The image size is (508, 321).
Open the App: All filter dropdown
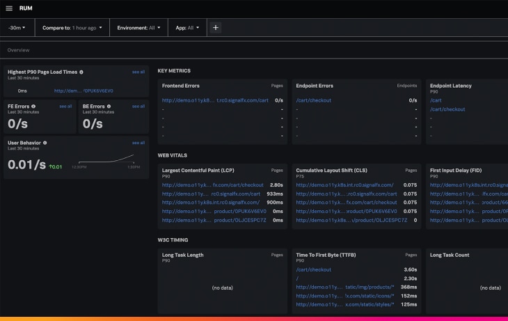click(187, 28)
